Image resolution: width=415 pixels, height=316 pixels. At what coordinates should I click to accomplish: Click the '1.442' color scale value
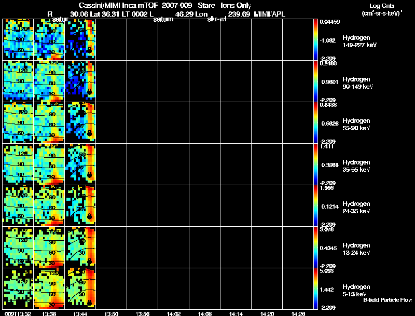point(327,290)
